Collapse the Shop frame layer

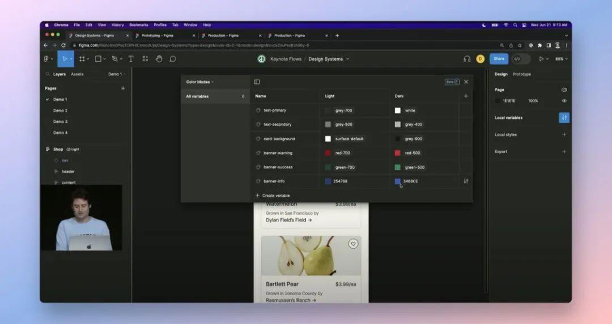click(48, 150)
